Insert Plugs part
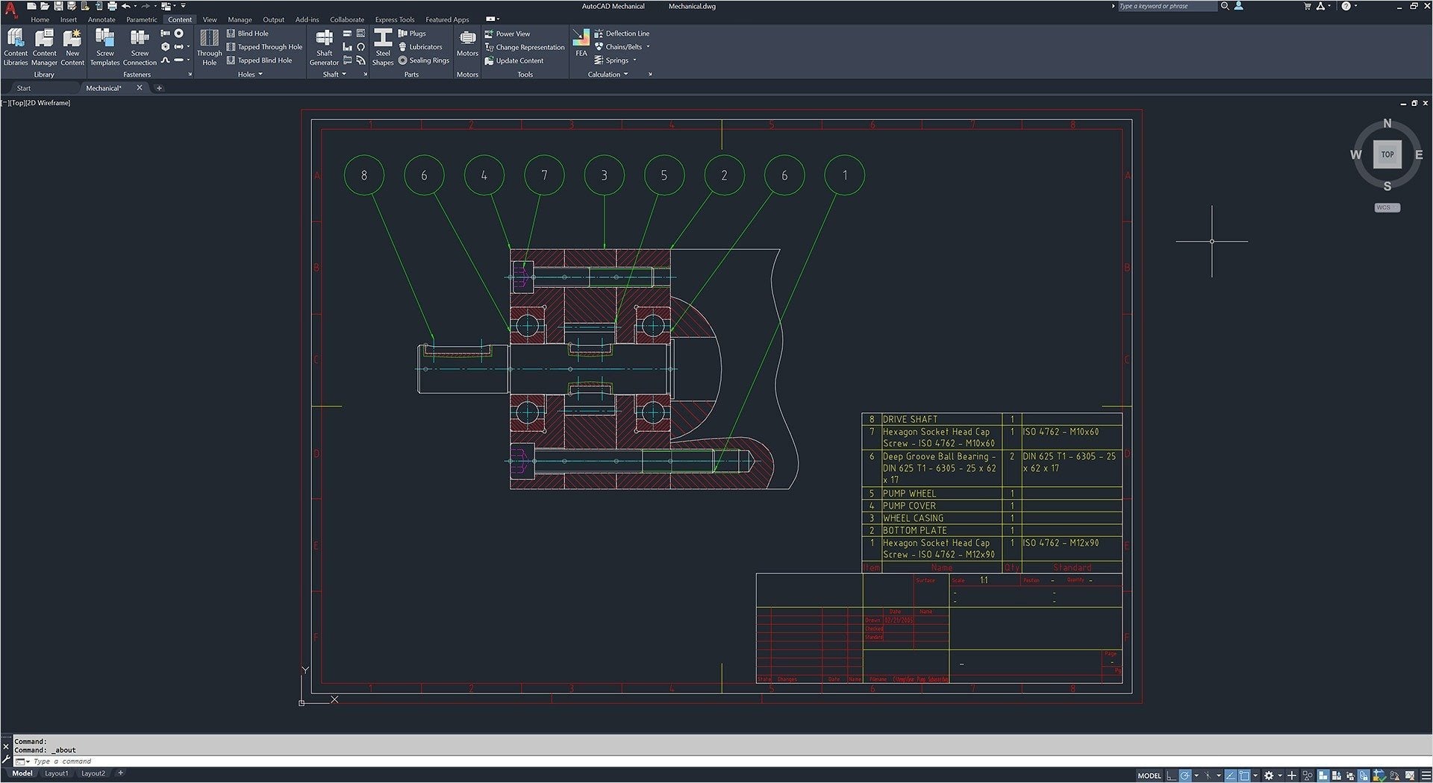 click(x=412, y=34)
